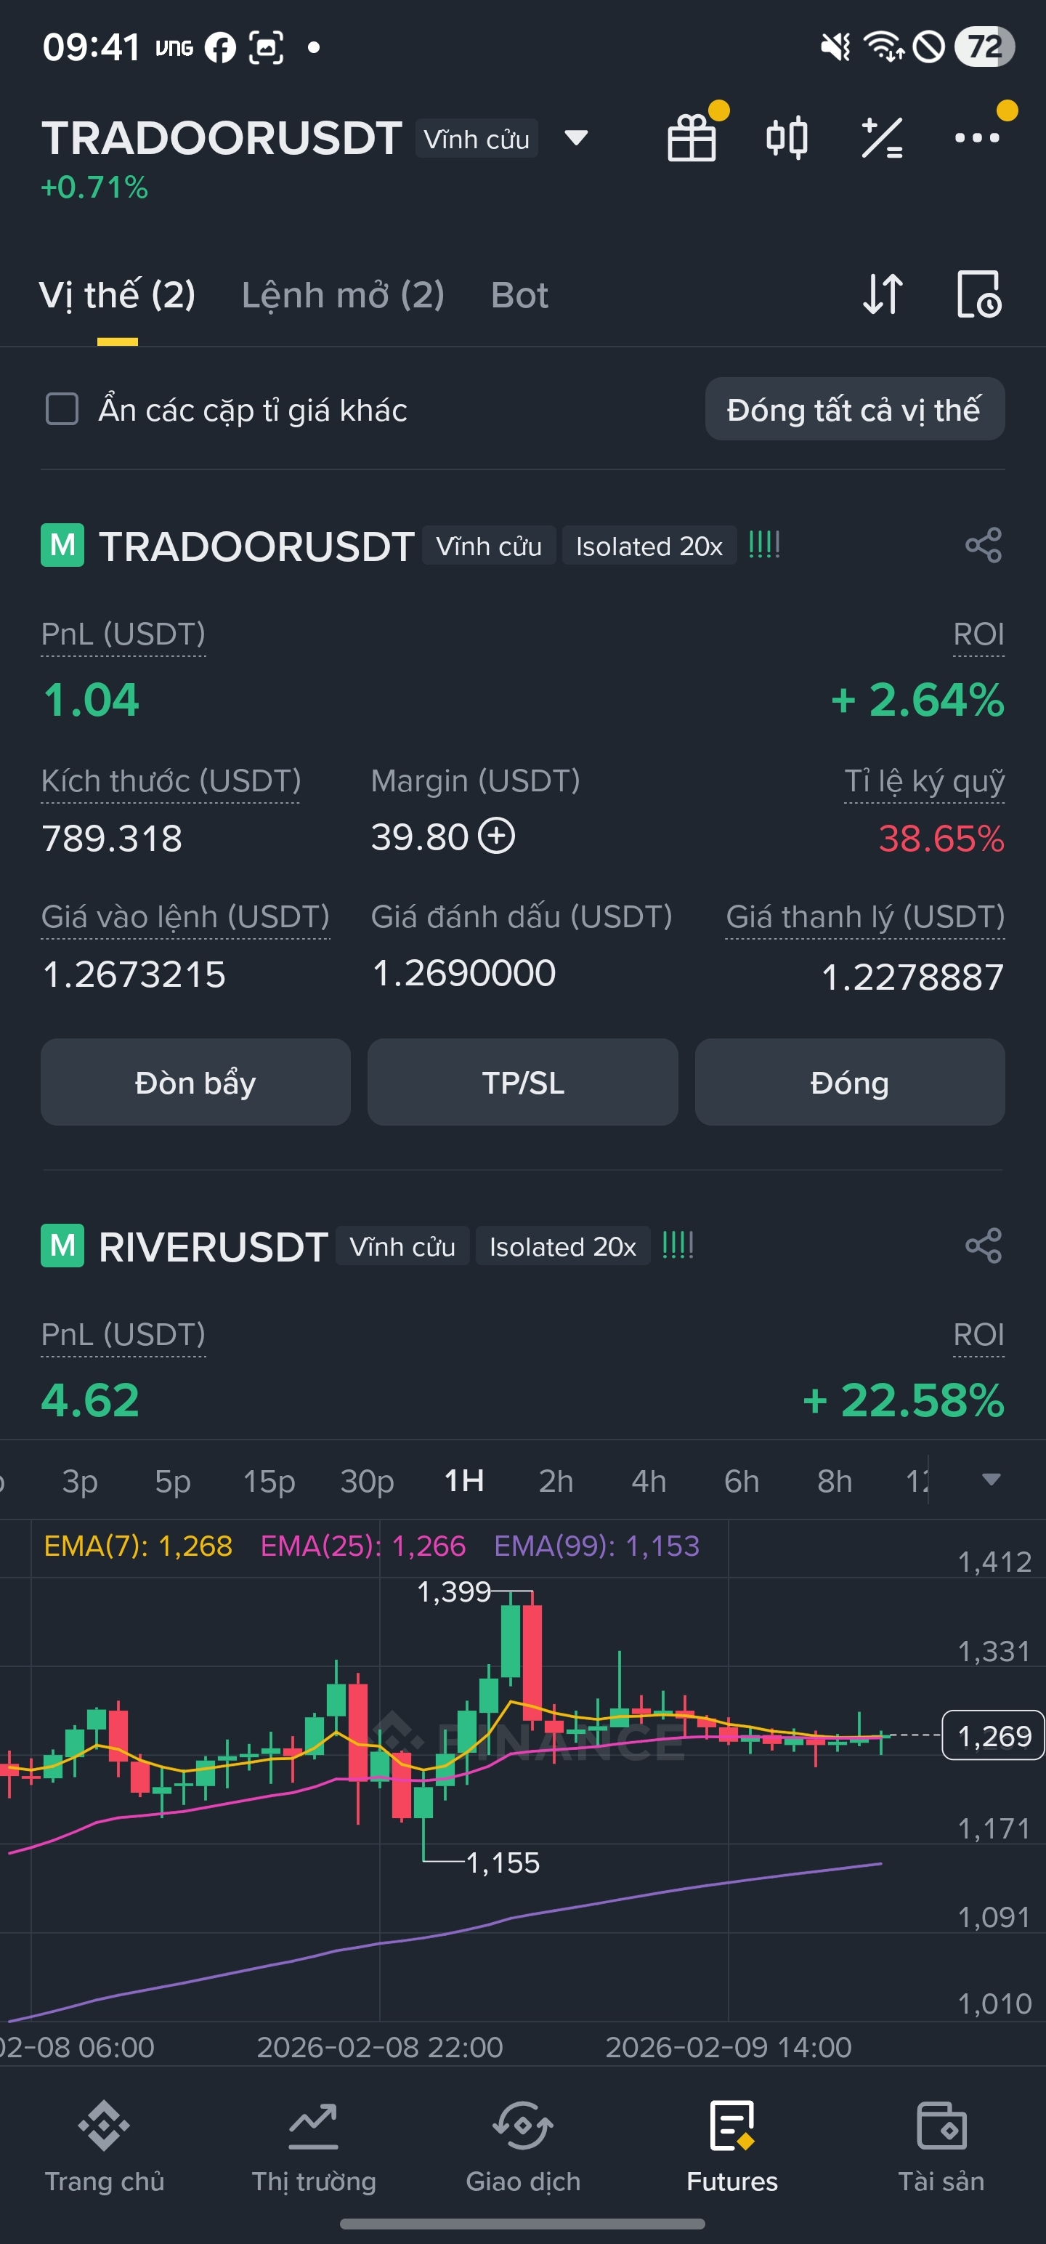
Task: Select the 6h chart timeframe
Action: click(x=742, y=1481)
